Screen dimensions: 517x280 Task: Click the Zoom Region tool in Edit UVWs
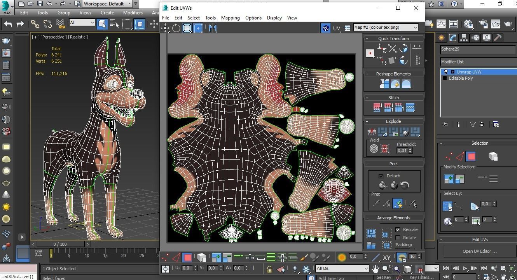tap(397, 269)
